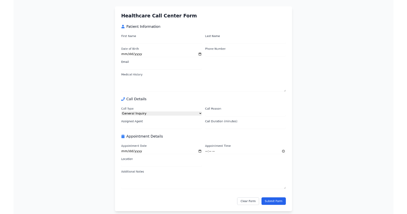This screenshot has height=214, width=407.
Task: Click the Last Name input field
Action: 245,40
